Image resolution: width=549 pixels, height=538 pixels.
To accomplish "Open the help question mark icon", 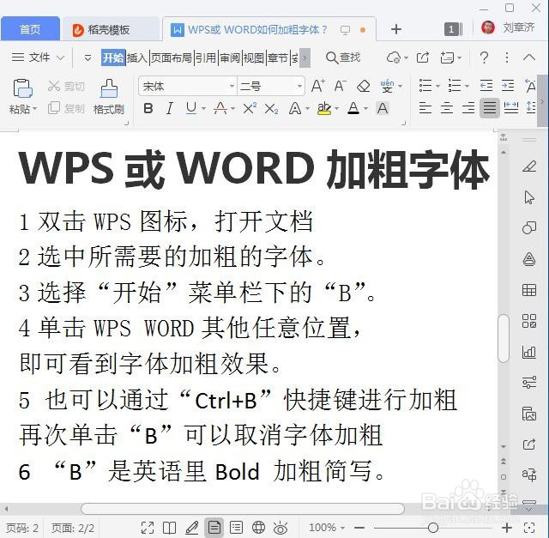I will click(484, 57).
